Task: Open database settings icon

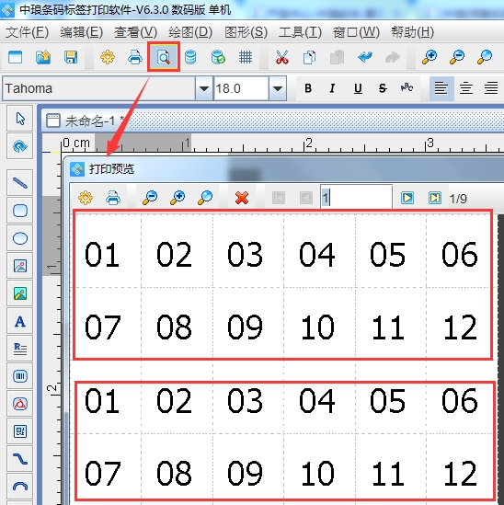Action: [190, 57]
